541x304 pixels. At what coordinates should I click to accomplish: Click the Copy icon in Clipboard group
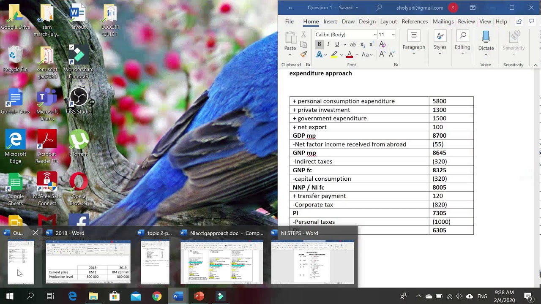click(303, 44)
